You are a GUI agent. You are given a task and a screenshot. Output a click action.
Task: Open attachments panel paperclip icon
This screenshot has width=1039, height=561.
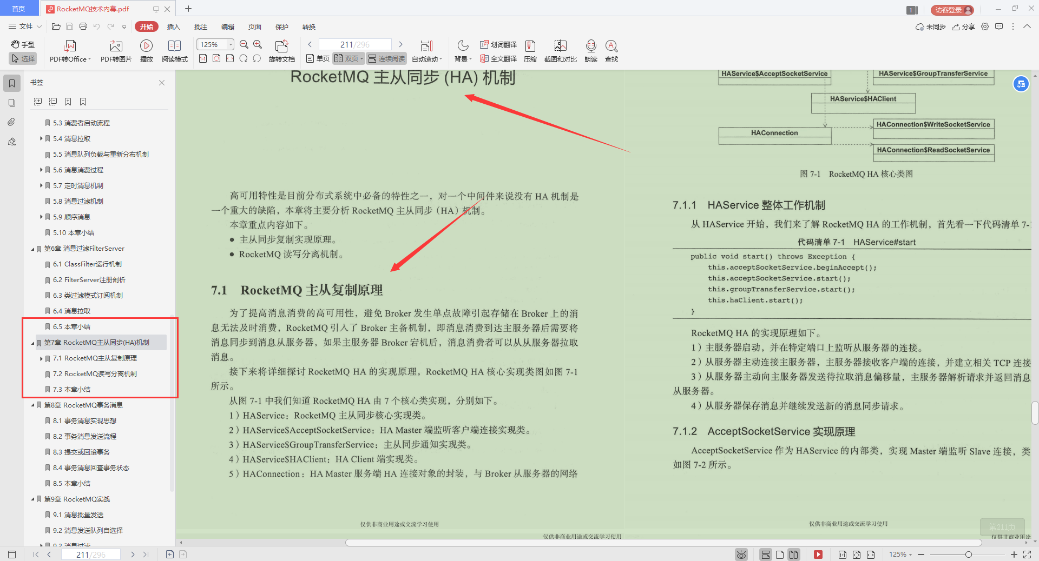click(12, 122)
